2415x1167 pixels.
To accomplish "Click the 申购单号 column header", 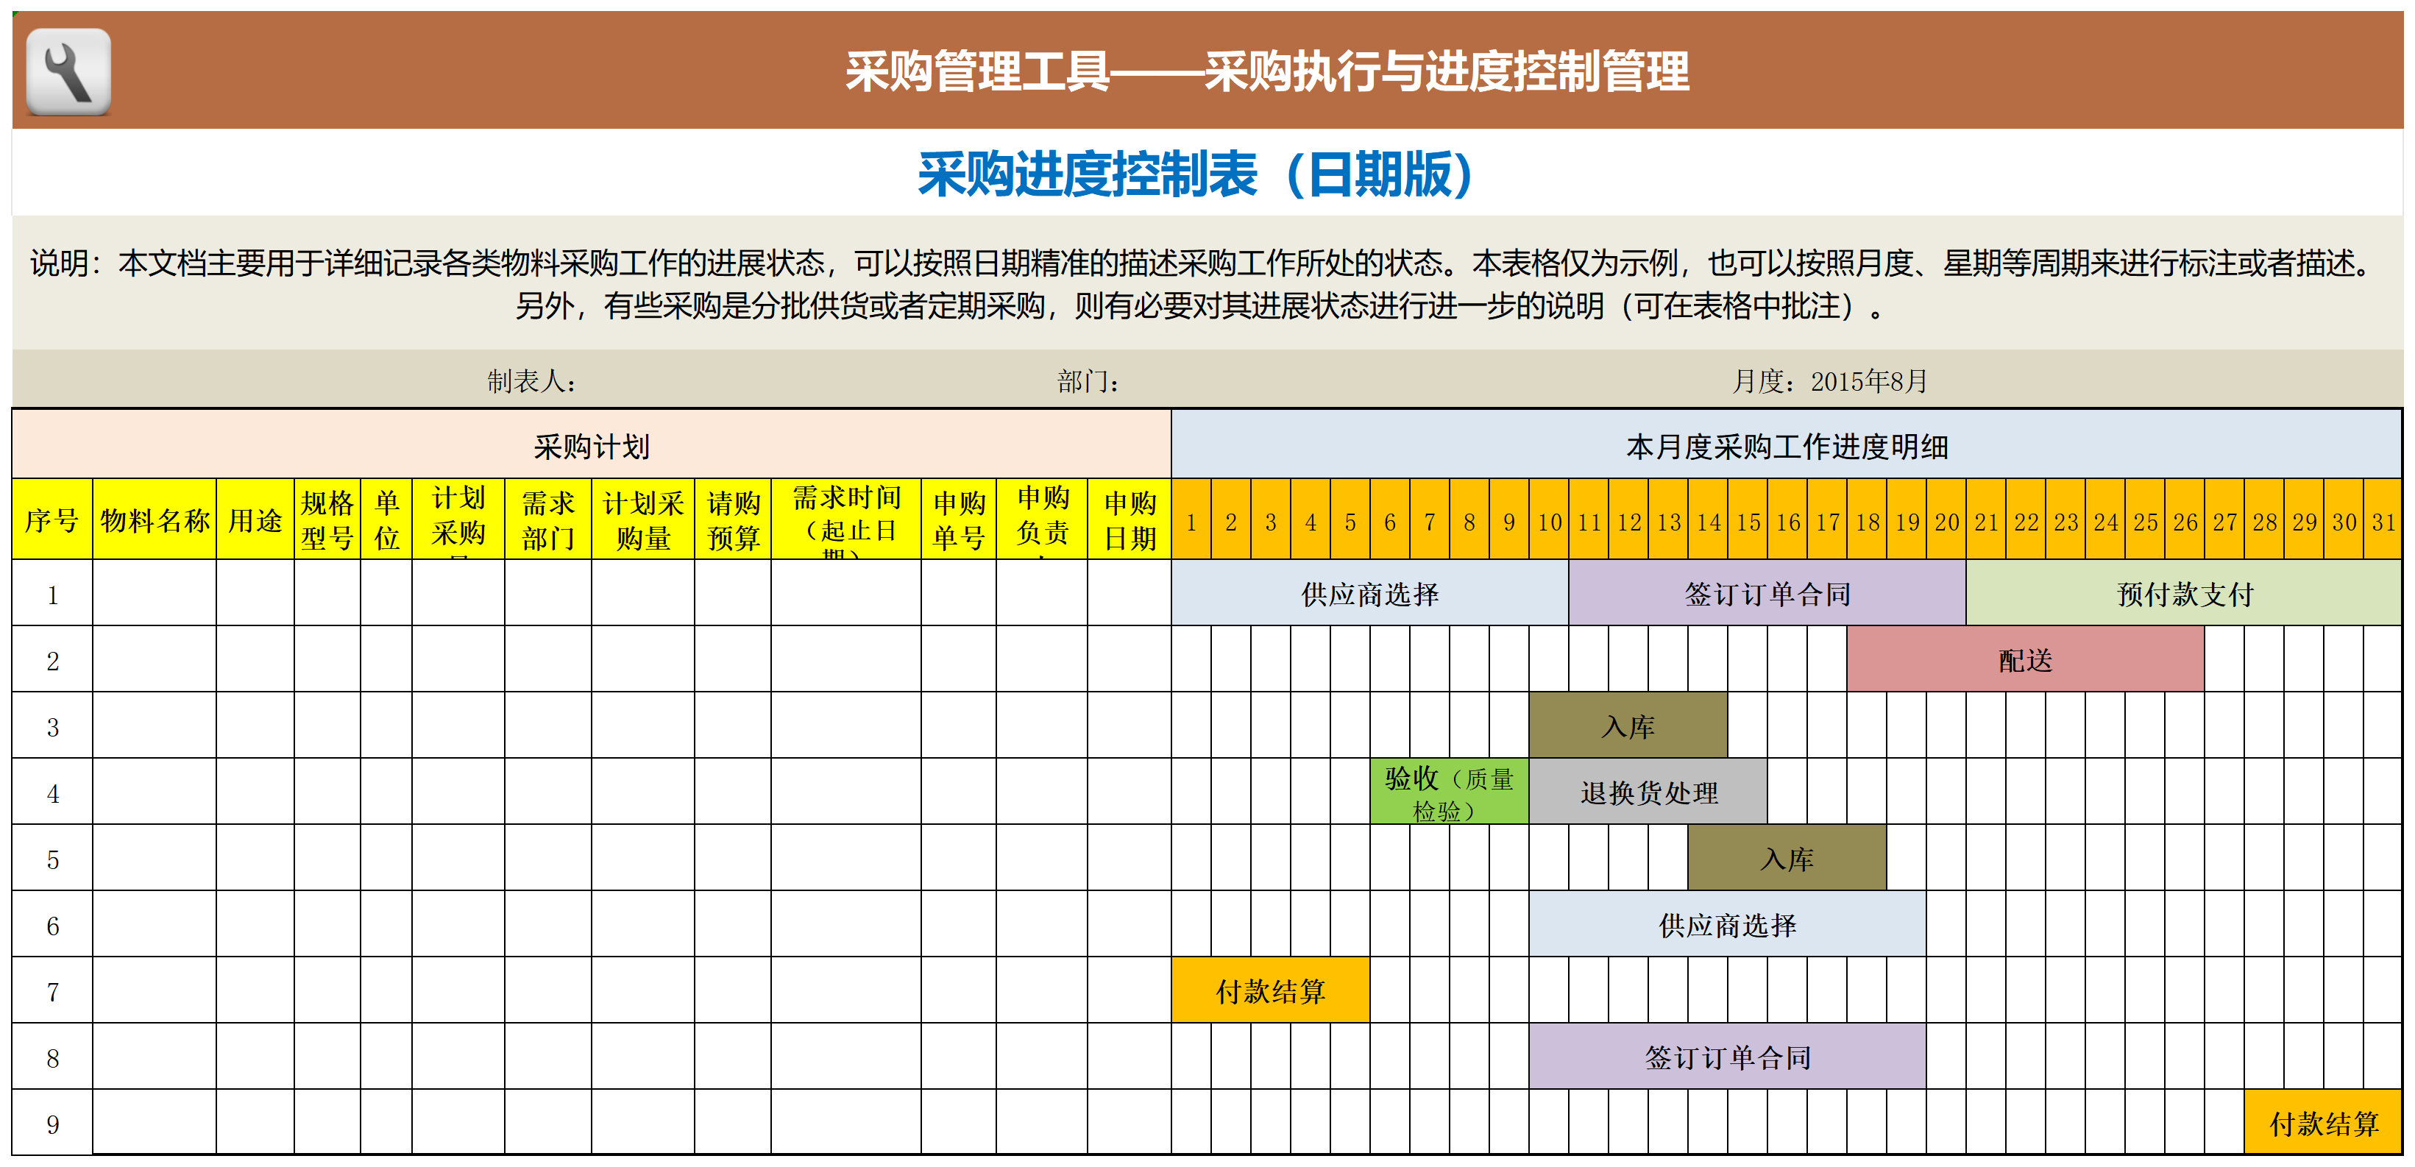I will [x=959, y=520].
